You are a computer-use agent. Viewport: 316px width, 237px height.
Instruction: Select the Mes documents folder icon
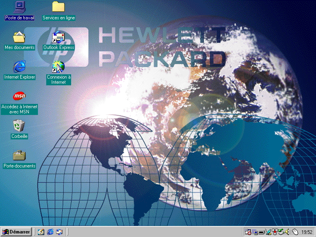click(x=19, y=37)
